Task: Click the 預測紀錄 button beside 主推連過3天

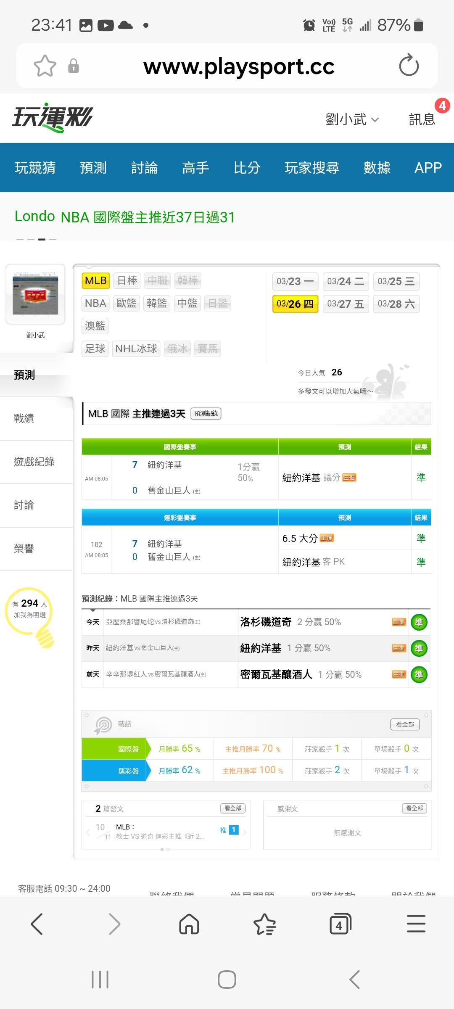Action: [x=206, y=414]
